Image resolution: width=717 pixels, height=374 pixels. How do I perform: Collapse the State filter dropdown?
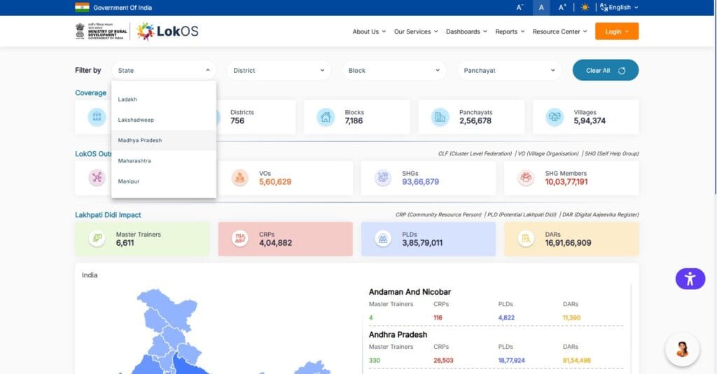[x=164, y=71]
